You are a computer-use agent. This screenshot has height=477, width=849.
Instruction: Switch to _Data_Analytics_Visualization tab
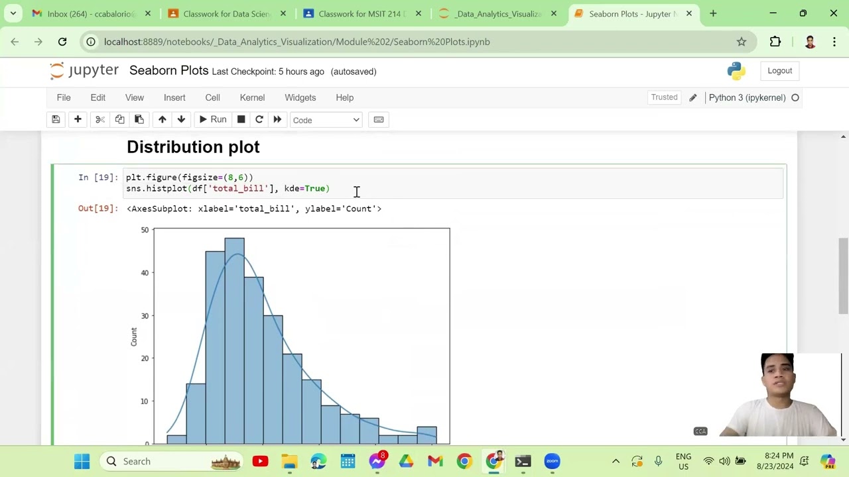pos(497,14)
